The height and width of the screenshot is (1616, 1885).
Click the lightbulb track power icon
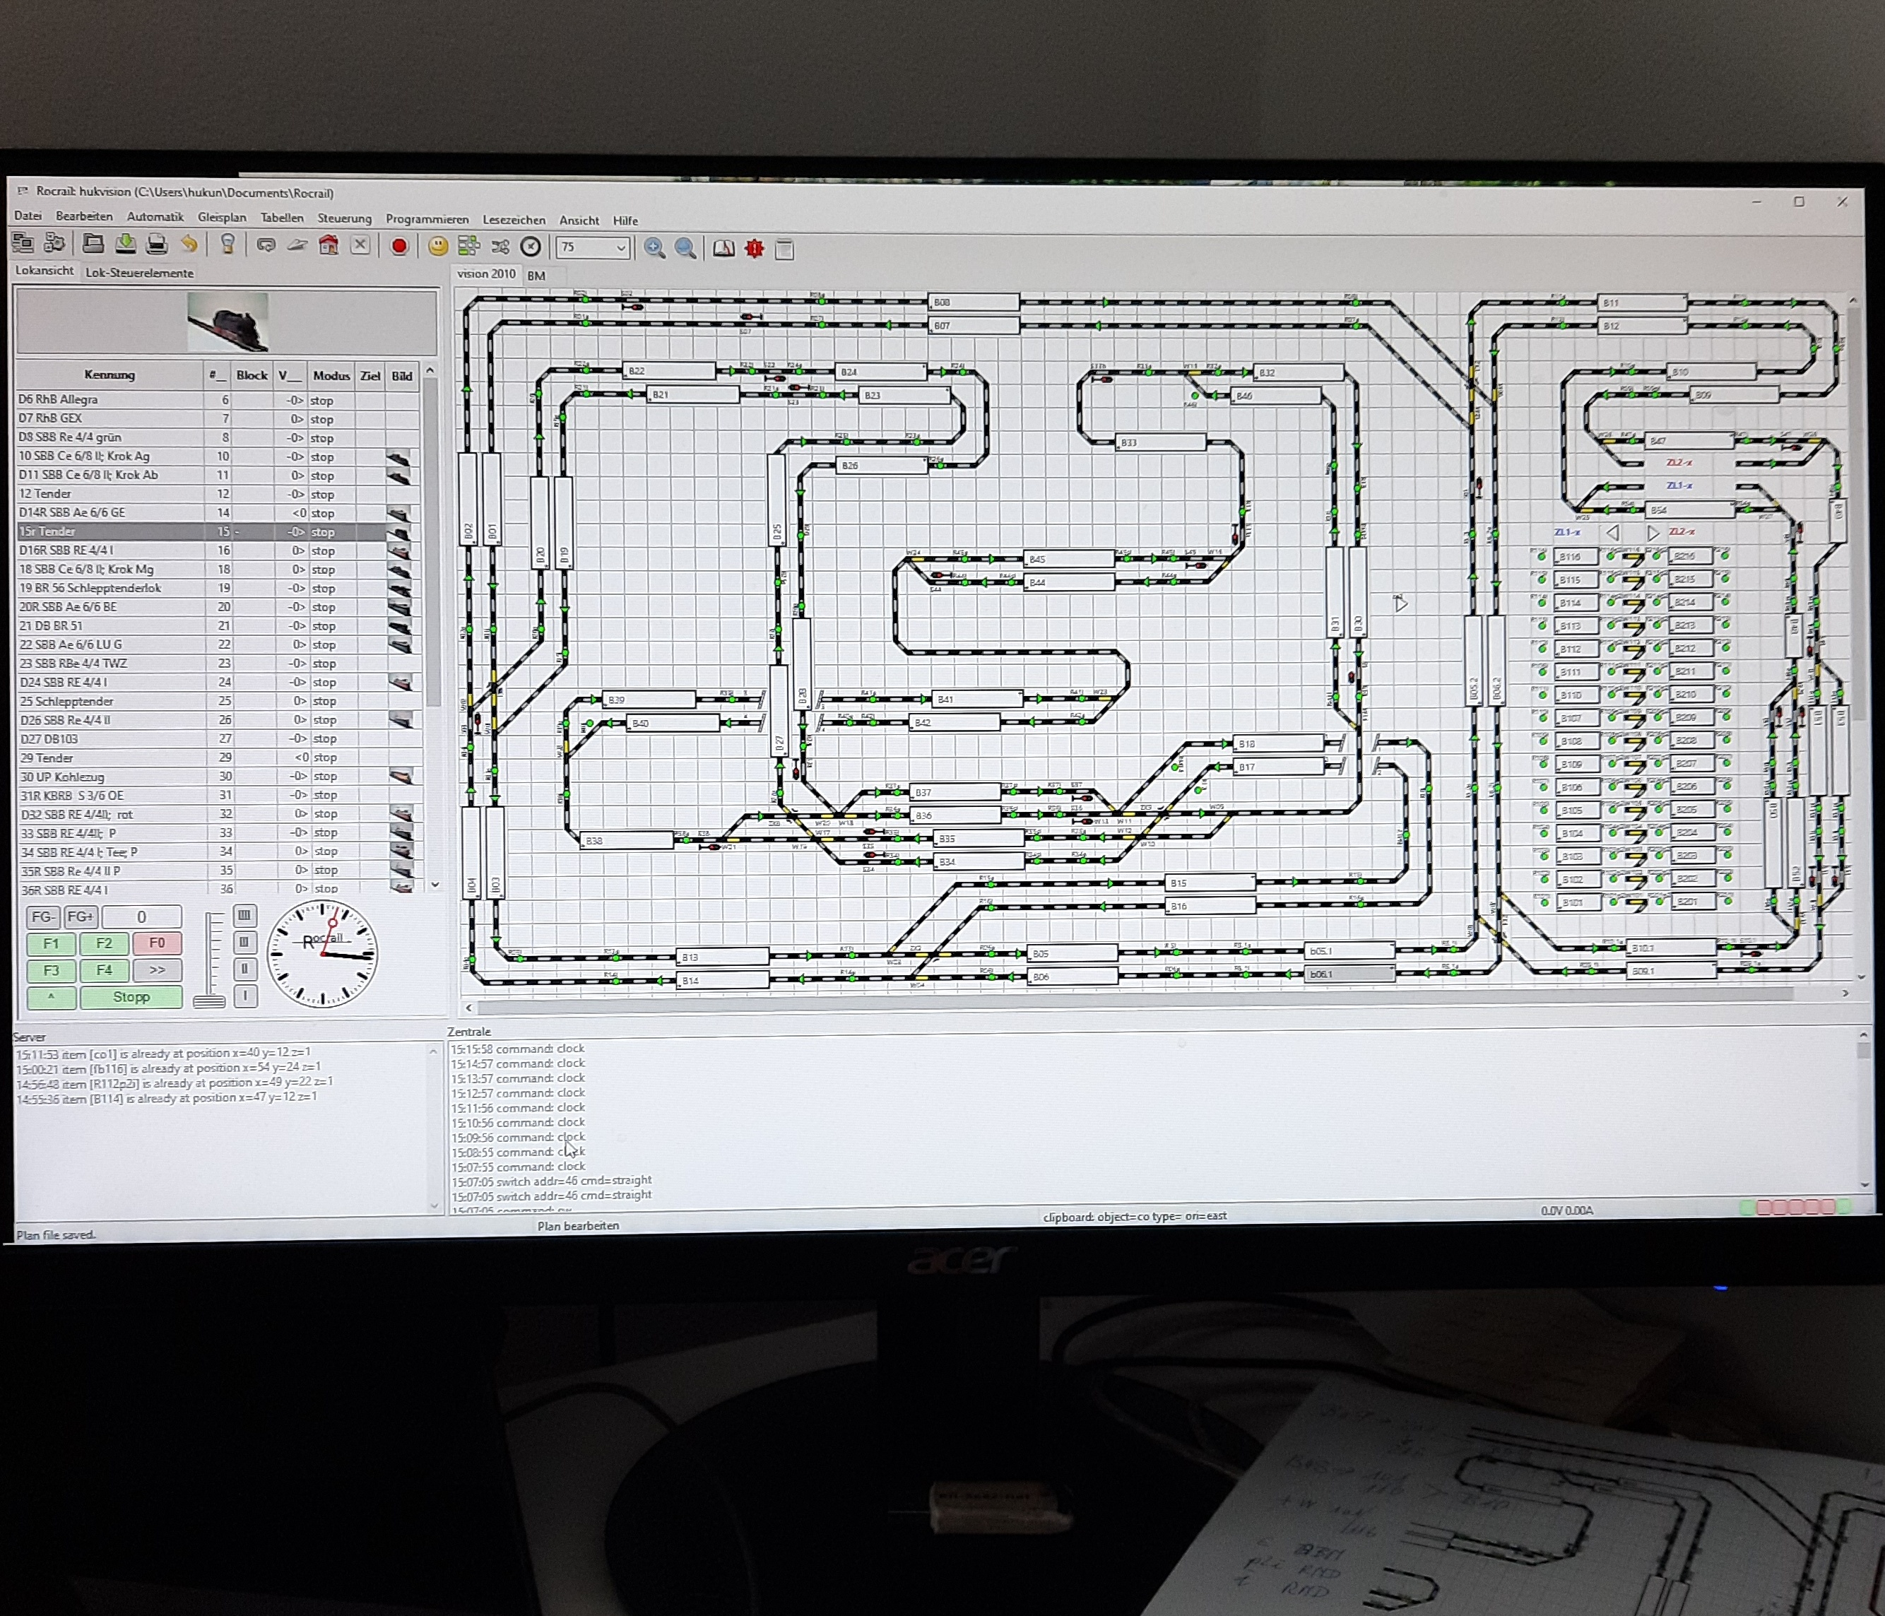[227, 244]
